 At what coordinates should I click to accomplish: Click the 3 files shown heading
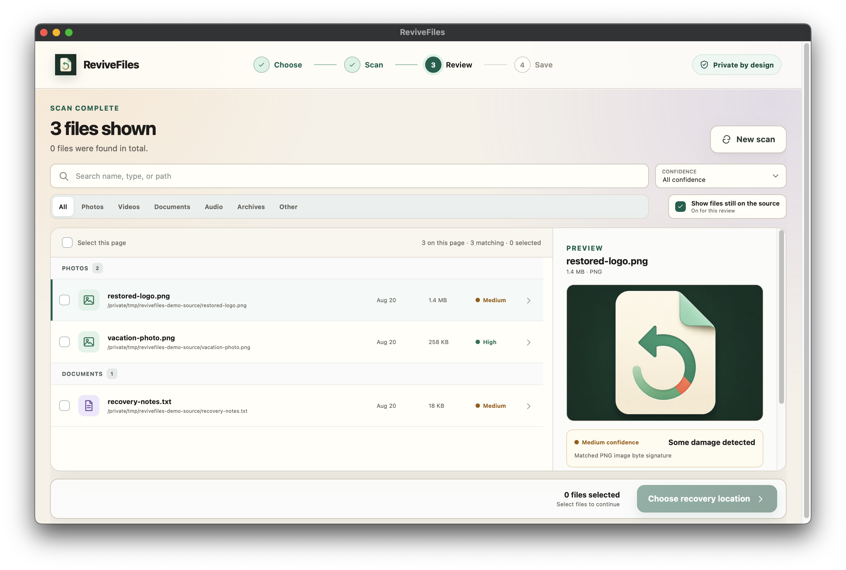click(103, 129)
